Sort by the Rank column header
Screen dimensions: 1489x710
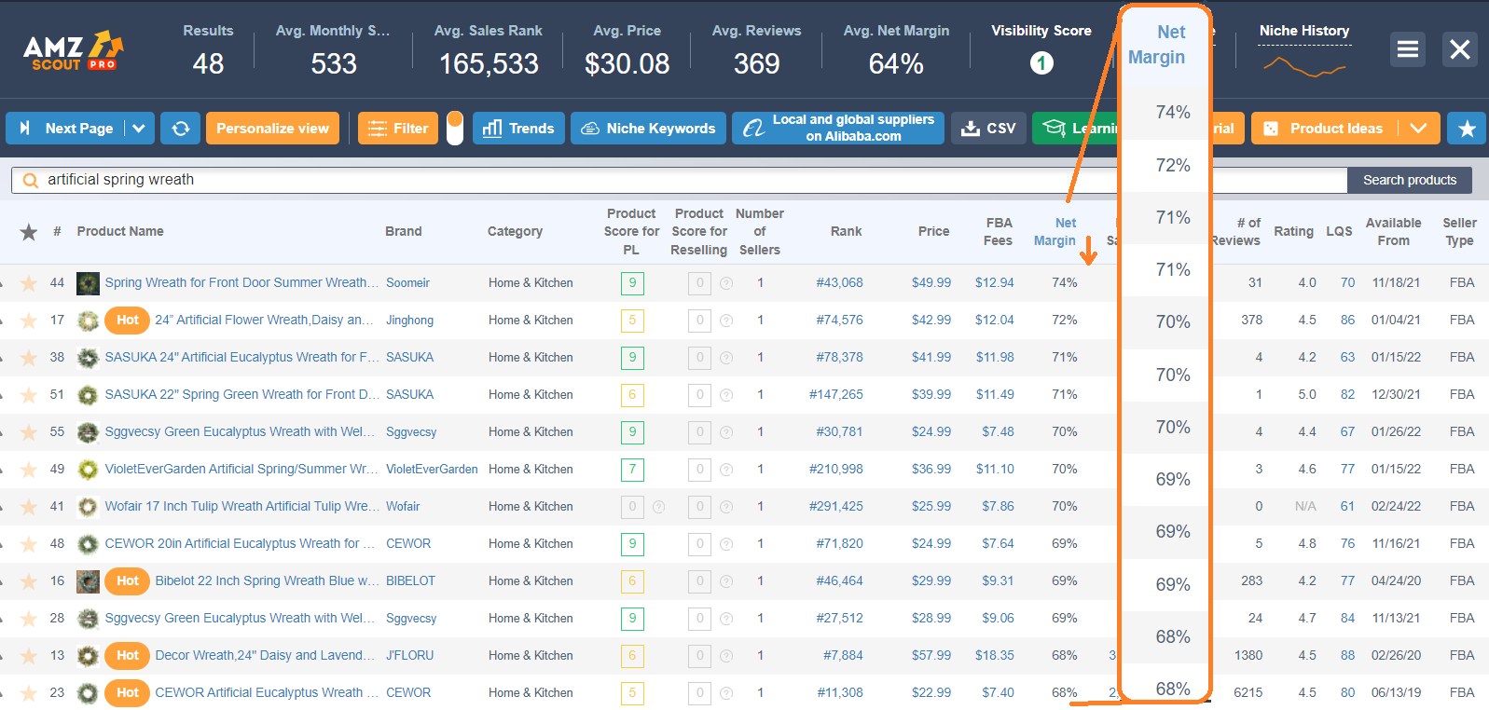click(x=847, y=231)
